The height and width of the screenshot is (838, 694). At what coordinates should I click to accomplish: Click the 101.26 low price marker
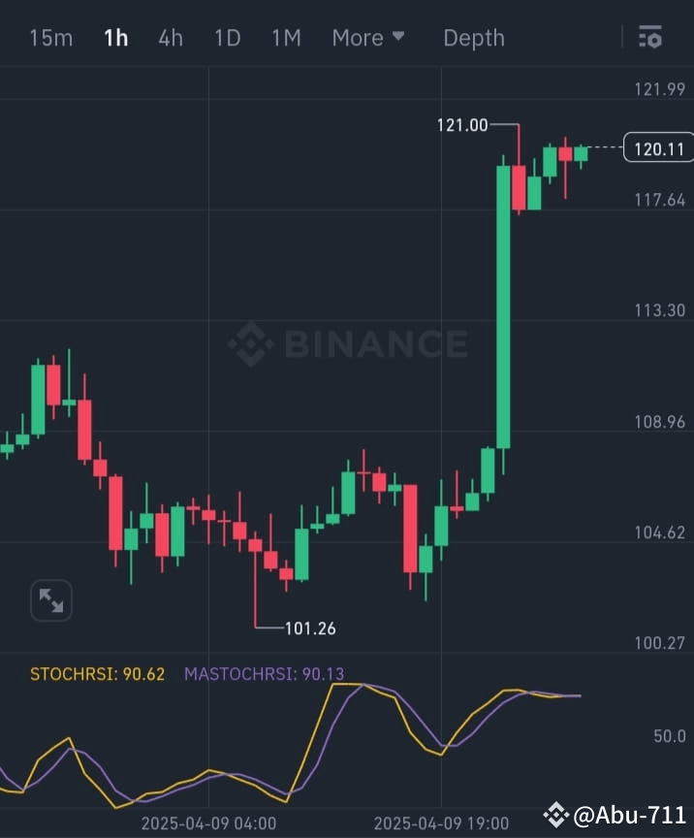click(308, 628)
